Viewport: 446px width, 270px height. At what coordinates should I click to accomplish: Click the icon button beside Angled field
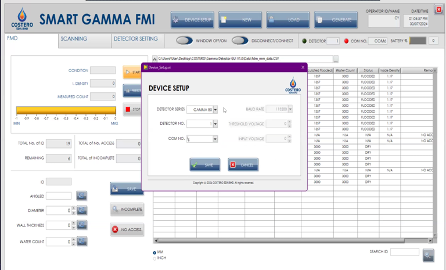(x=82, y=196)
